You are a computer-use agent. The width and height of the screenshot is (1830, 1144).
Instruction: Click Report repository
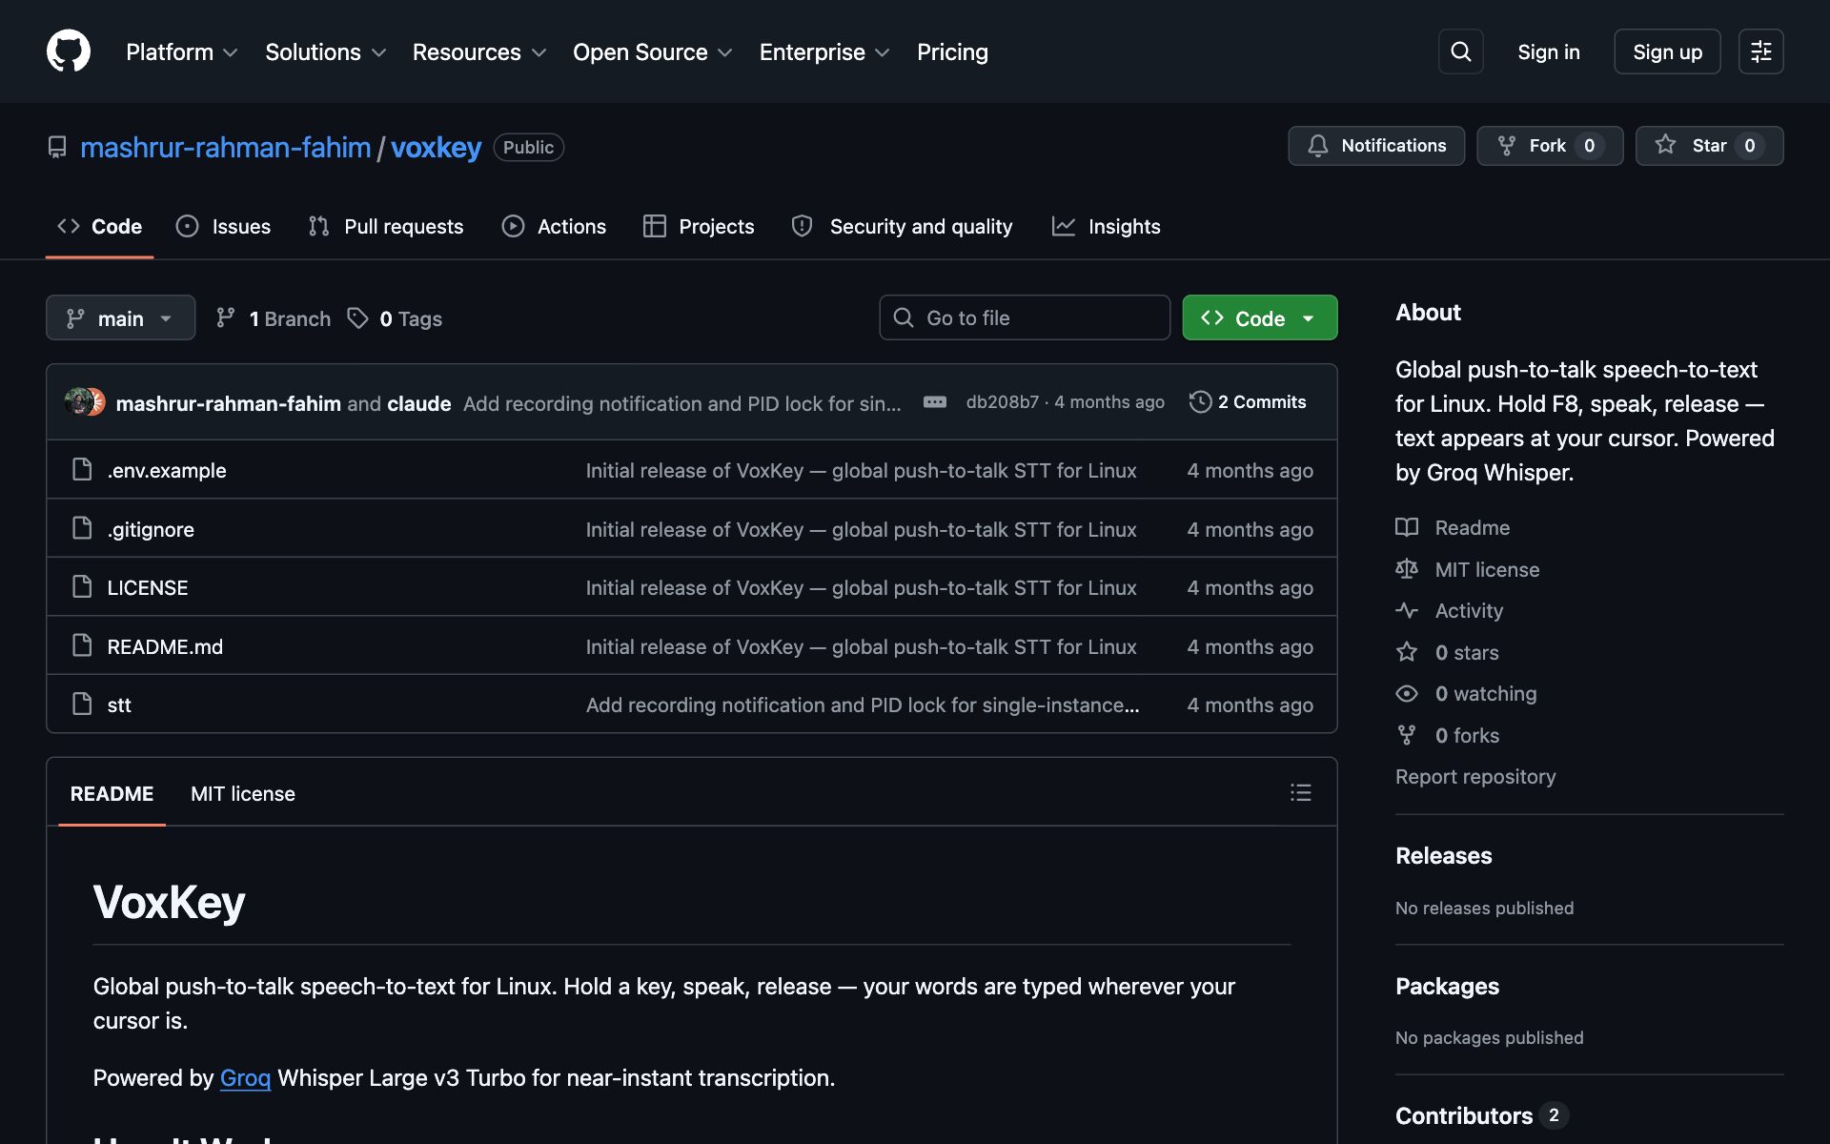1475,776
